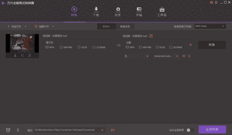
Task: Click the video thumbnail preview
Action: click(22, 43)
